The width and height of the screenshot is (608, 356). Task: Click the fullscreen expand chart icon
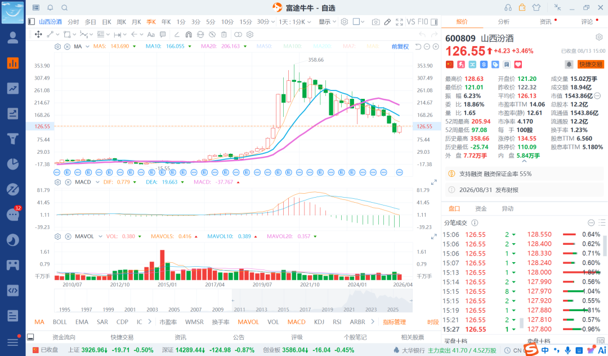[x=399, y=22]
